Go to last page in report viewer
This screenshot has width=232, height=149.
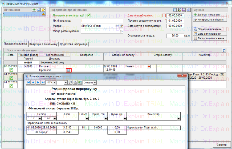pos(43,82)
